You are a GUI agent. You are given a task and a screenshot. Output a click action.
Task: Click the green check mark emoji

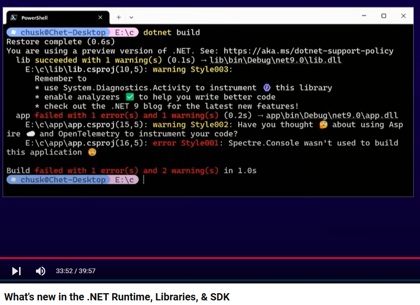(130, 97)
